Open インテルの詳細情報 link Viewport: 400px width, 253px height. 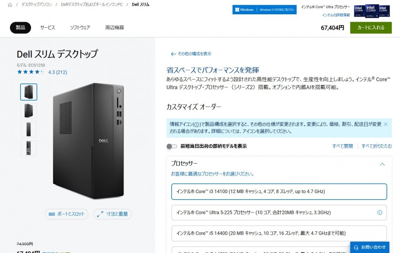[336, 15]
